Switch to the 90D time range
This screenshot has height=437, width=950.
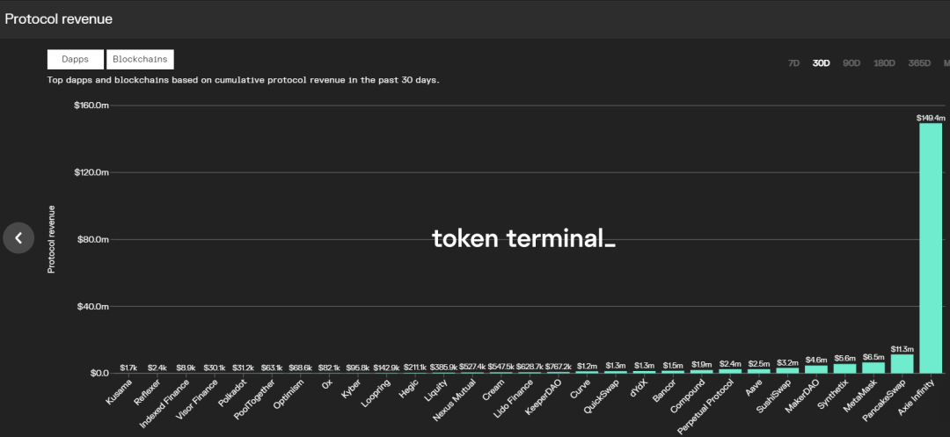click(851, 63)
